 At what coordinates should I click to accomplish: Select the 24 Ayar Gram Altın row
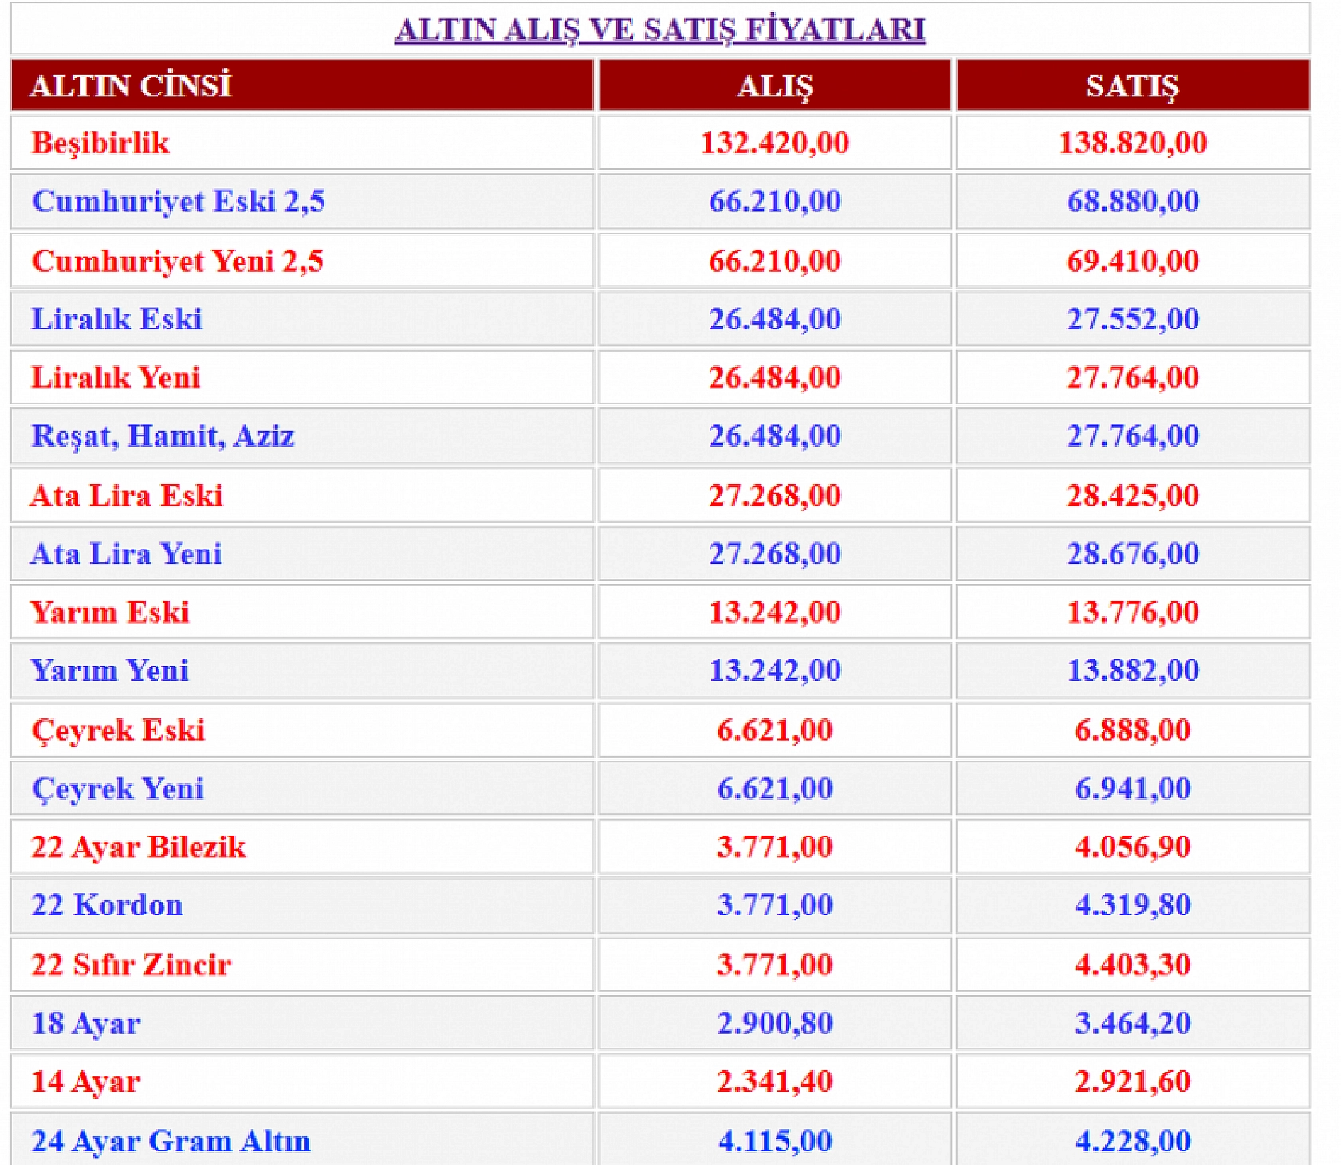coord(171,1141)
